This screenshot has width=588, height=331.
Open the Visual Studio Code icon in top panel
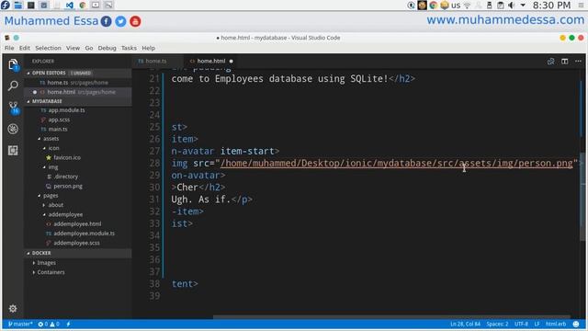(70, 5)
